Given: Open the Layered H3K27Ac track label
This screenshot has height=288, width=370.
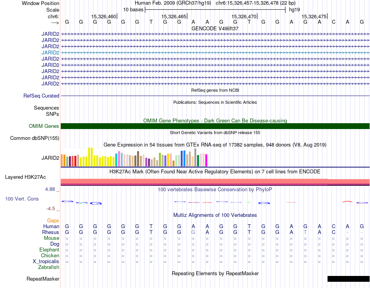Looking at the screenshot, I should [x=25, y=177].
